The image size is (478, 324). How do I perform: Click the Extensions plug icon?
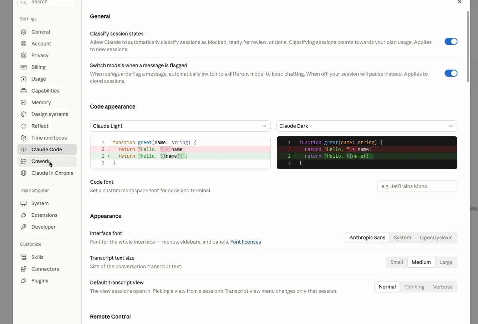click(24, 215)
